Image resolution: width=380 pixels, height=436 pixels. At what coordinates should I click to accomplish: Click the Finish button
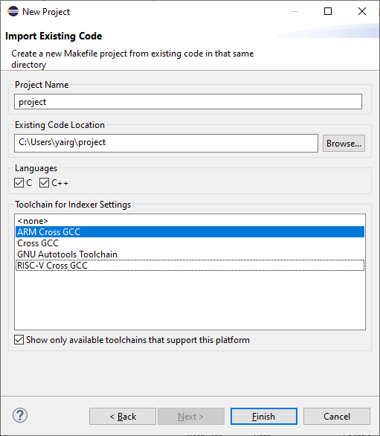264,416
